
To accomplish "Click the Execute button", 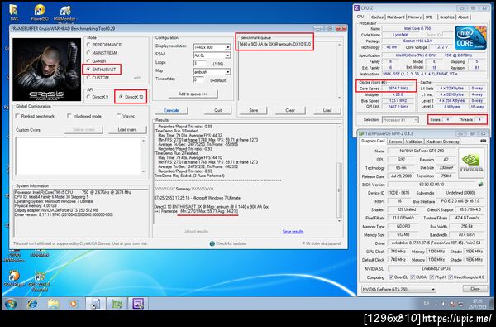I will tap(171, 111).
